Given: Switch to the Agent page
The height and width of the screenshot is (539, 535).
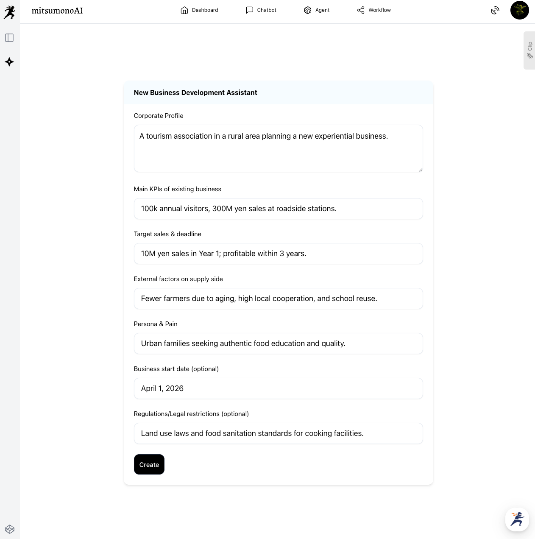Looking at the screenshot, I should [x=317, y=10].
